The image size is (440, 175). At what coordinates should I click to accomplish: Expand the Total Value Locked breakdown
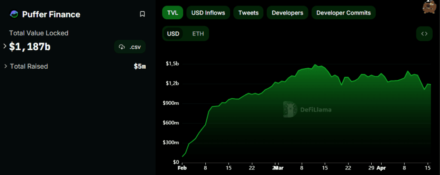(5, 46)
